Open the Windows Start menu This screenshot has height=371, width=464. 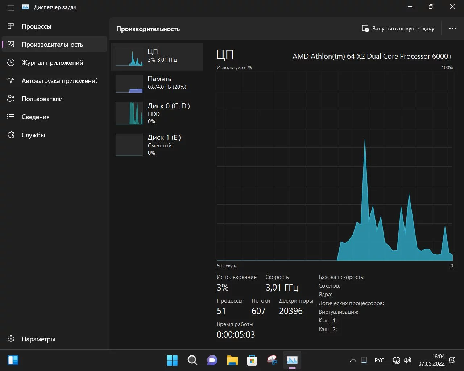click(172, 360)
